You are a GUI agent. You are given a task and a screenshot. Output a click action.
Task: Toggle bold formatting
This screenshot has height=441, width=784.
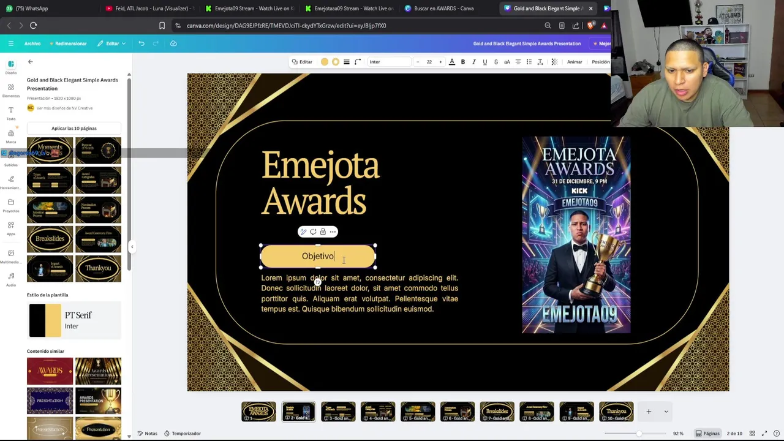(x=463, y=62)
